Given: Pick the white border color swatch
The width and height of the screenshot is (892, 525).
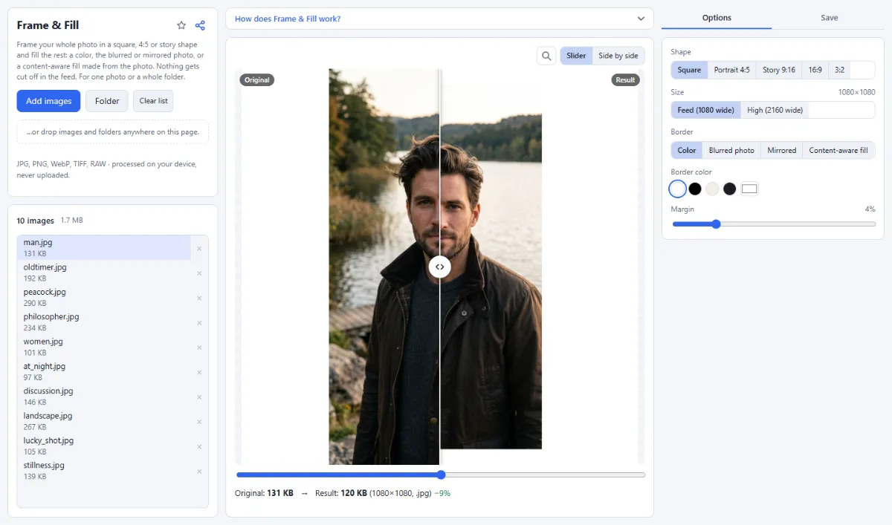Looking at the screenshot, I should 677,189.
